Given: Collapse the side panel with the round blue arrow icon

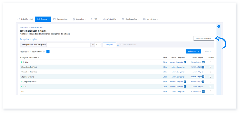Looking at the screenshot, I should [x=219, y=26].
